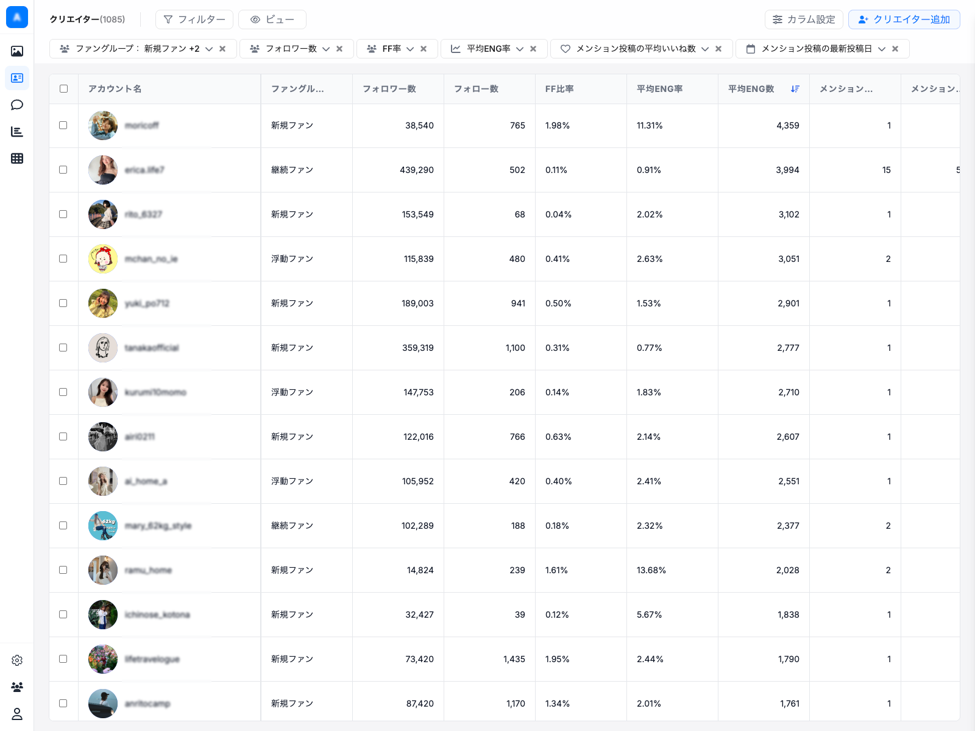
Task: Check the row with 189,003 followers
Action: (63, 303)
